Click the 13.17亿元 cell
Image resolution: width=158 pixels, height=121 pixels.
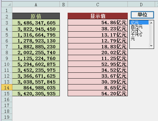pyautogui.click(x=98, y=35)
